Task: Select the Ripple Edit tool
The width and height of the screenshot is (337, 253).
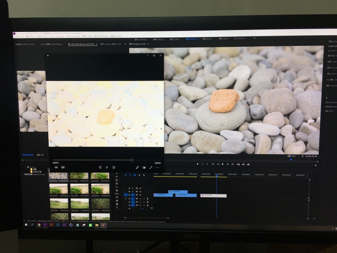Action: coord(117,180)
